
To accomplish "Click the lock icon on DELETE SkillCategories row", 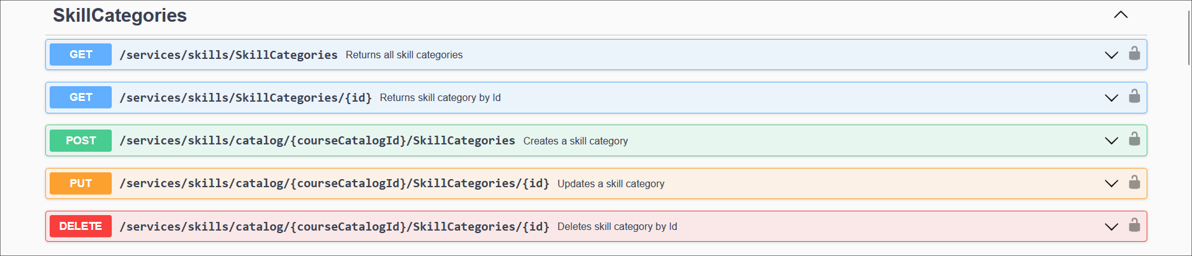I will [1134, 226].
